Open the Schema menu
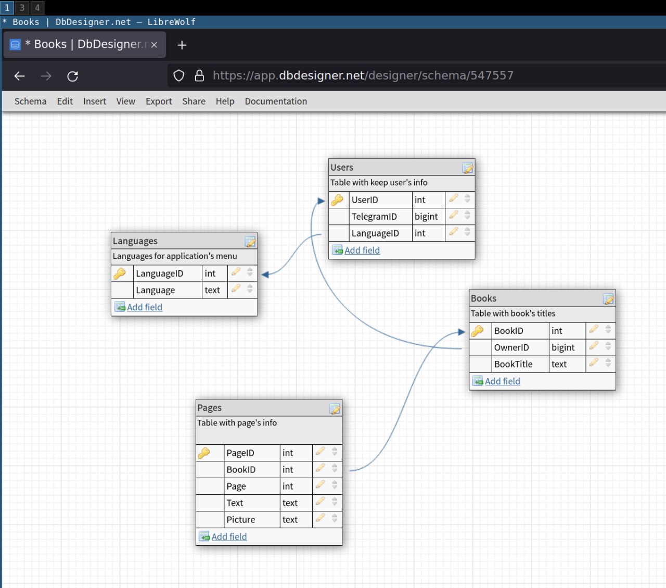The image size is (666, 588). 30,102
